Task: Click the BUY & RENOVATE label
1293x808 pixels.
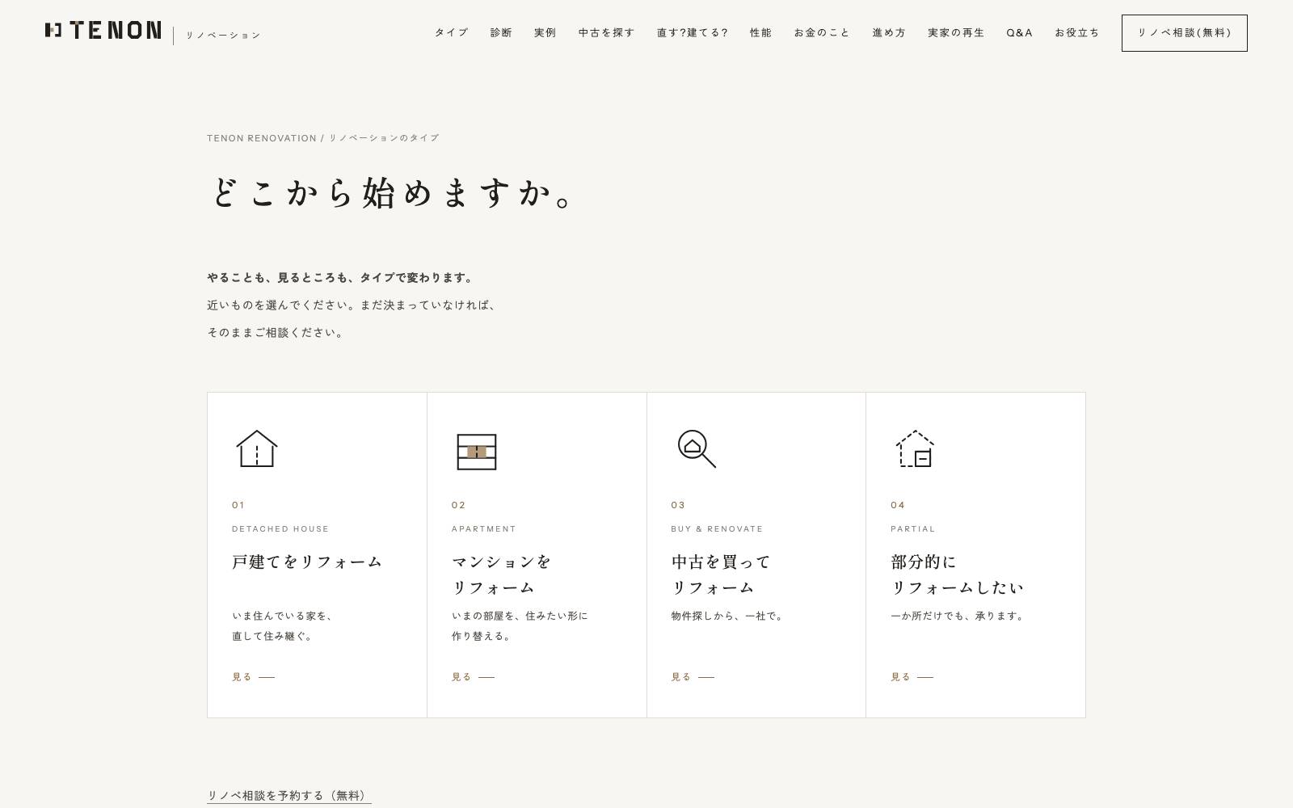Action: coord(717,529)
